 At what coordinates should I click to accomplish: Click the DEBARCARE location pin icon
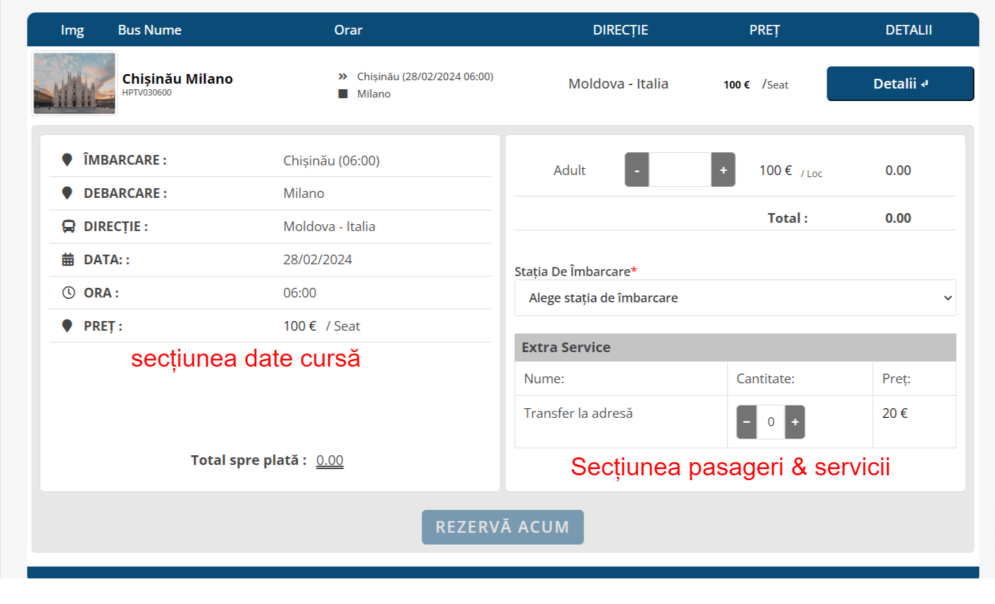67,193
